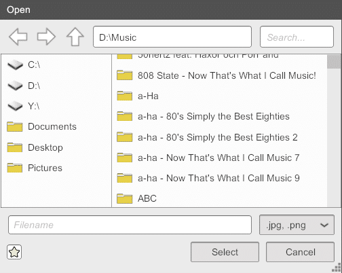Focus the Search box
Viewport: 342px width, 273px height.
tap(297, 37)
